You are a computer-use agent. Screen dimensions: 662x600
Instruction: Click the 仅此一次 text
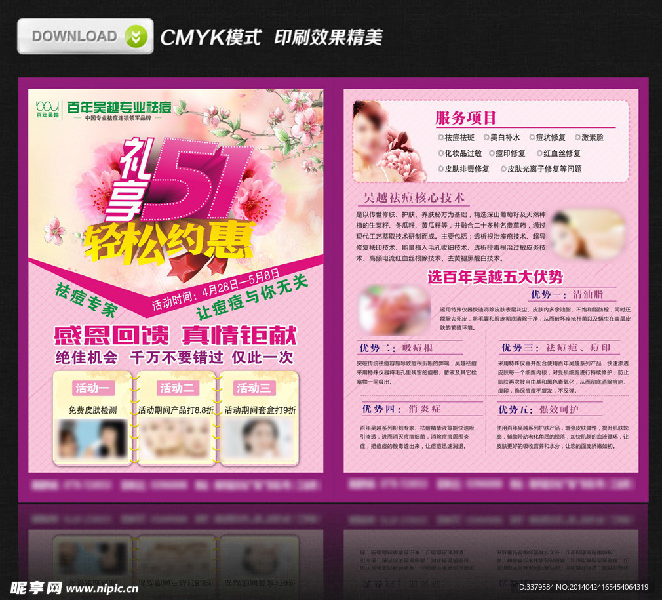pos(262,357)
